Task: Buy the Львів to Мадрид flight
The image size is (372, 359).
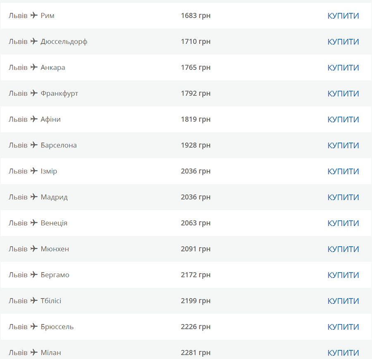Action: 343,197
